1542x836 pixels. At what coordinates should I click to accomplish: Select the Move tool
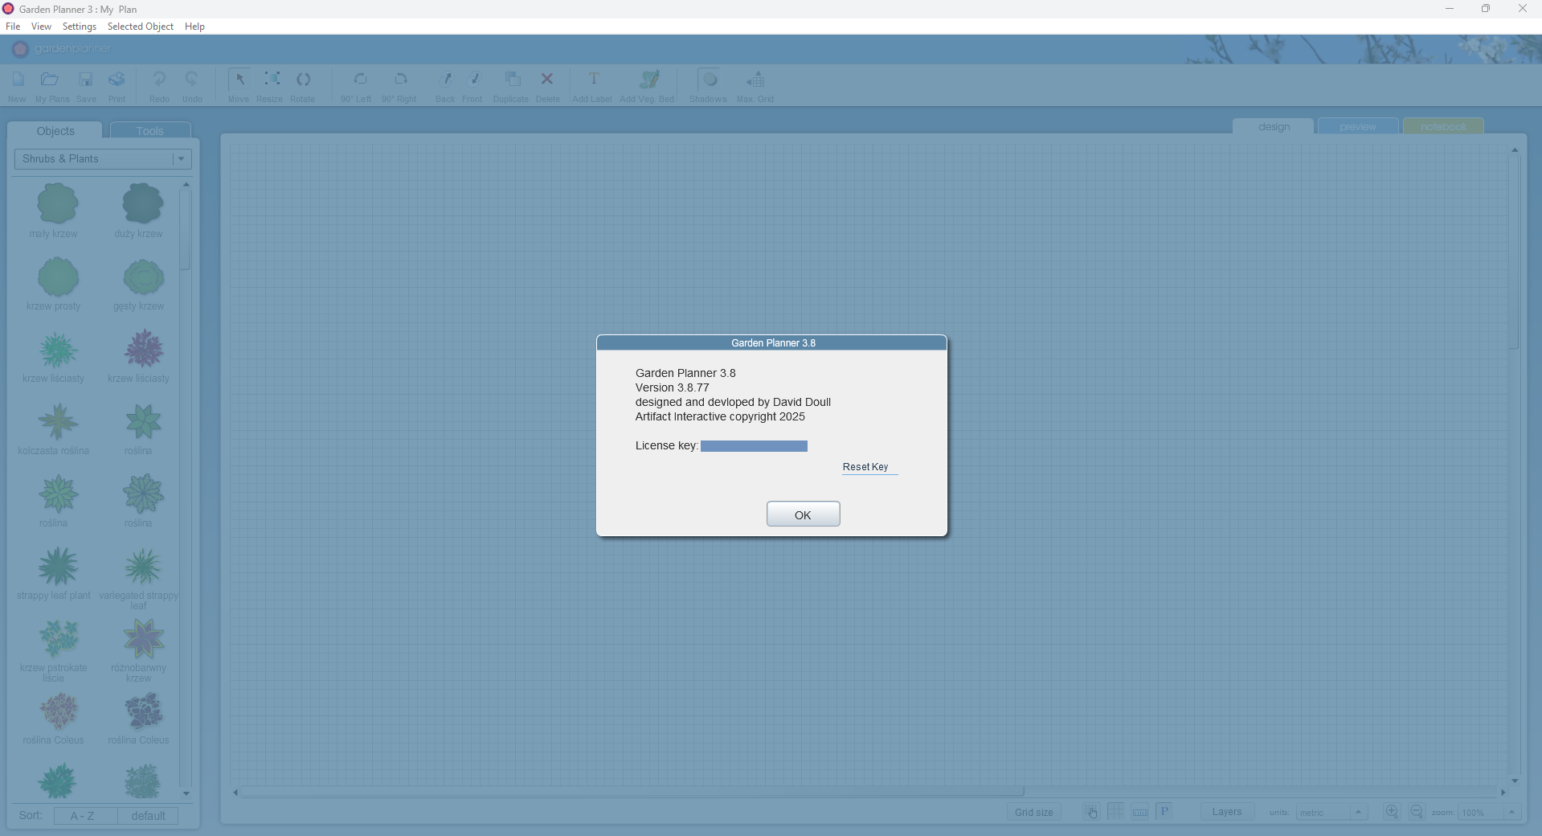[239, 80]
